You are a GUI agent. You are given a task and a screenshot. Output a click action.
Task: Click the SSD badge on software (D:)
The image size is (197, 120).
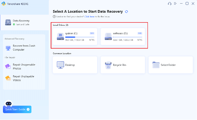click(140, 33)
